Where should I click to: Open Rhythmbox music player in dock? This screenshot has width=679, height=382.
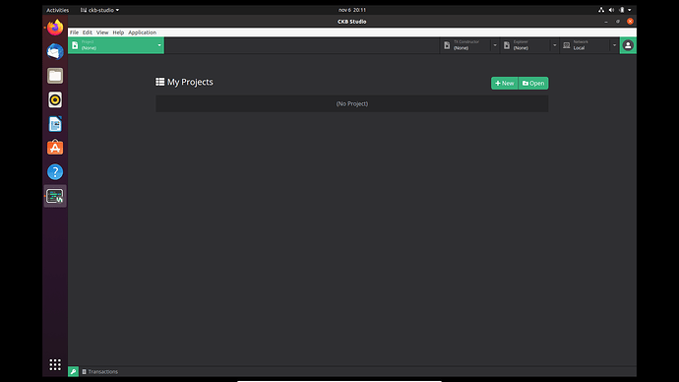click(55, 100)
